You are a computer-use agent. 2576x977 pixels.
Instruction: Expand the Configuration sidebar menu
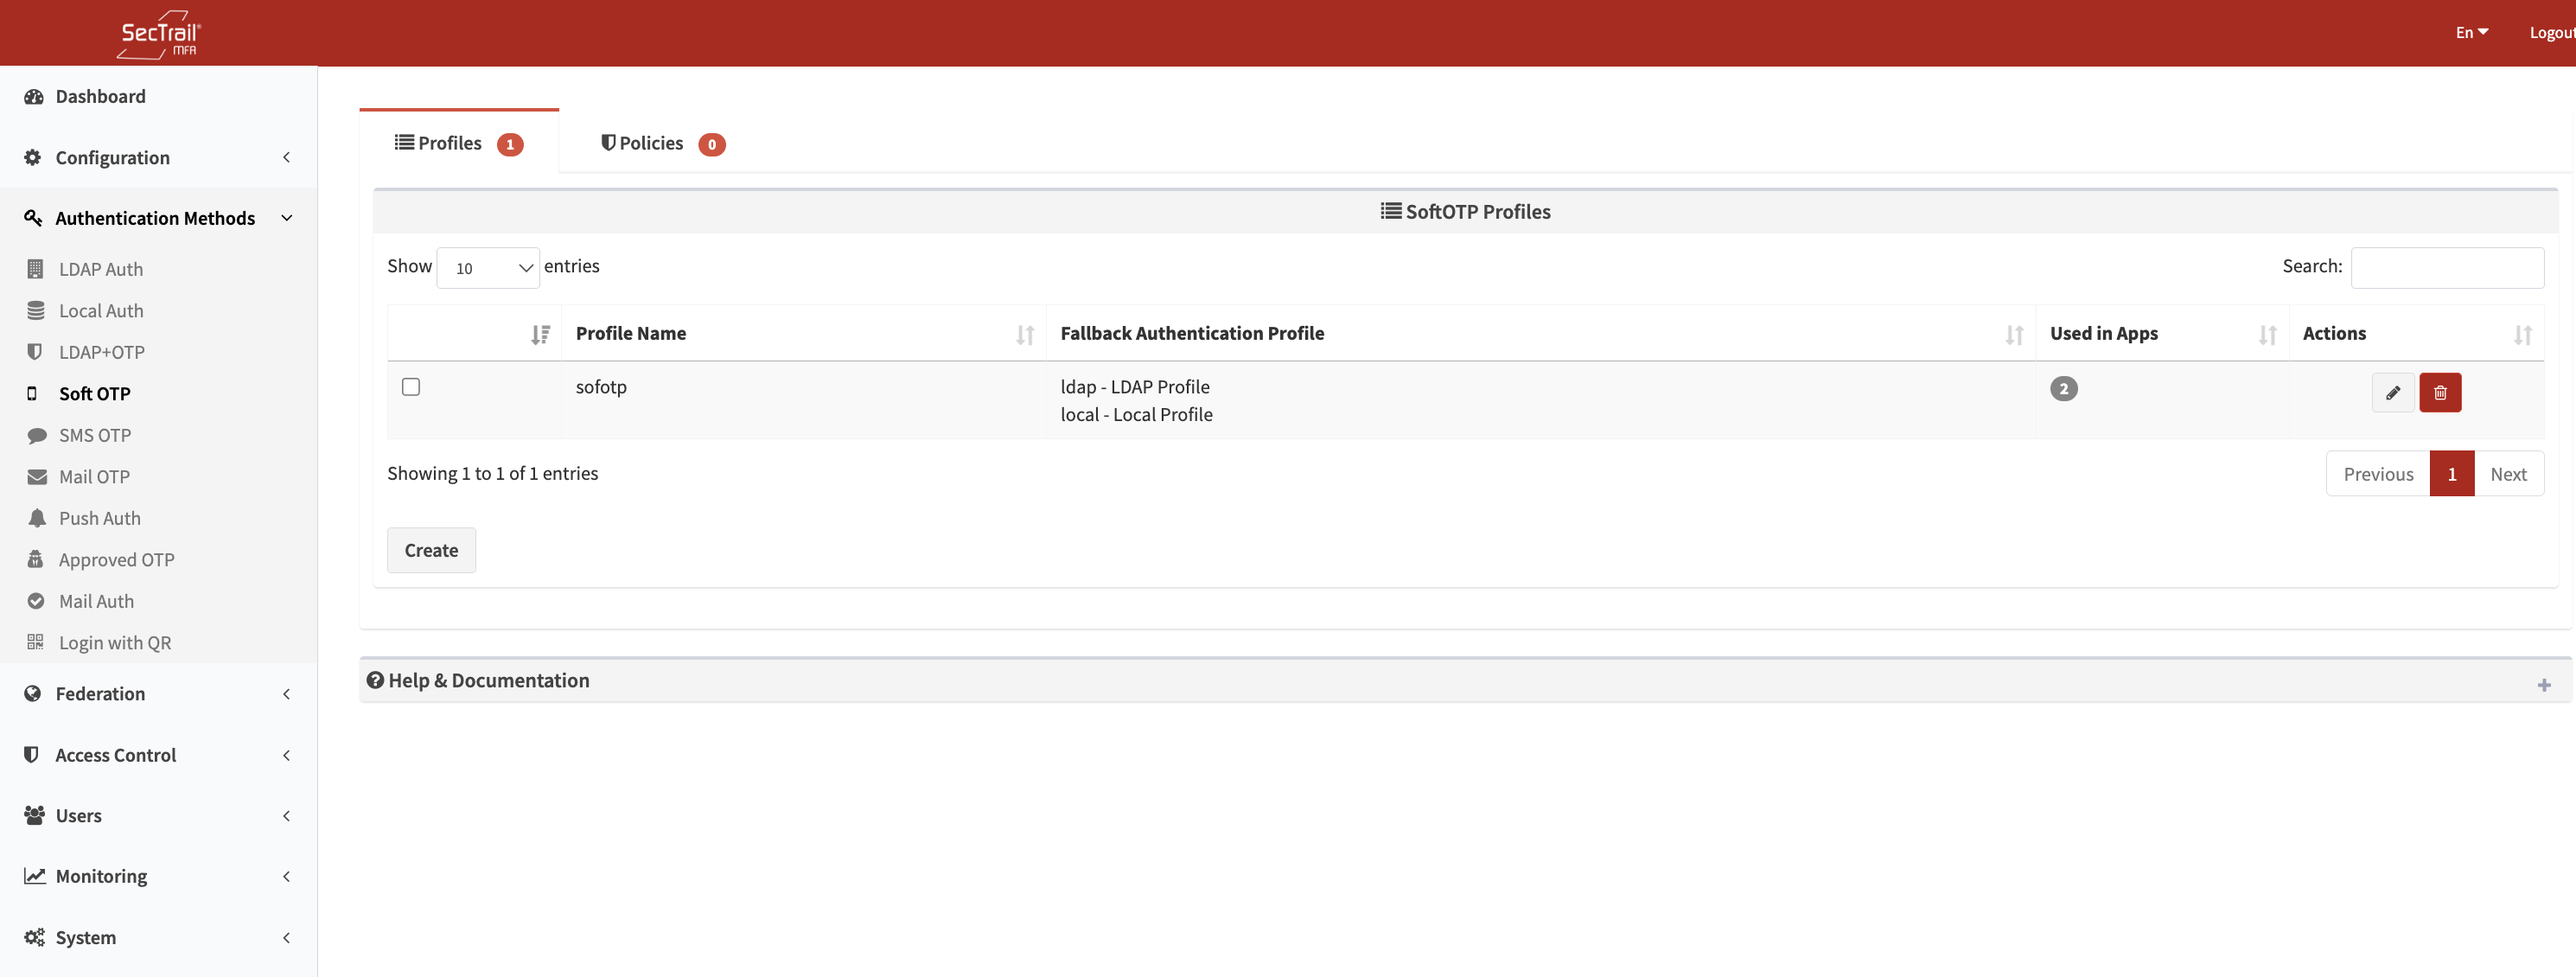pos(112,157)
